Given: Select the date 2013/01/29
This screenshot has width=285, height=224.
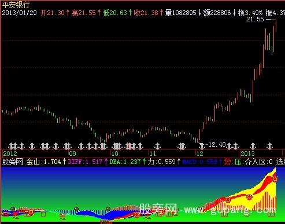Looking at the screenshot, I should pos(19,13).
